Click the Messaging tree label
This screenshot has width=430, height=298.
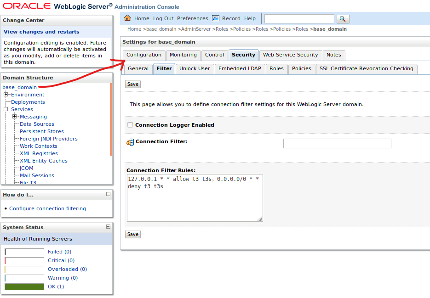(x=33, y=117)
